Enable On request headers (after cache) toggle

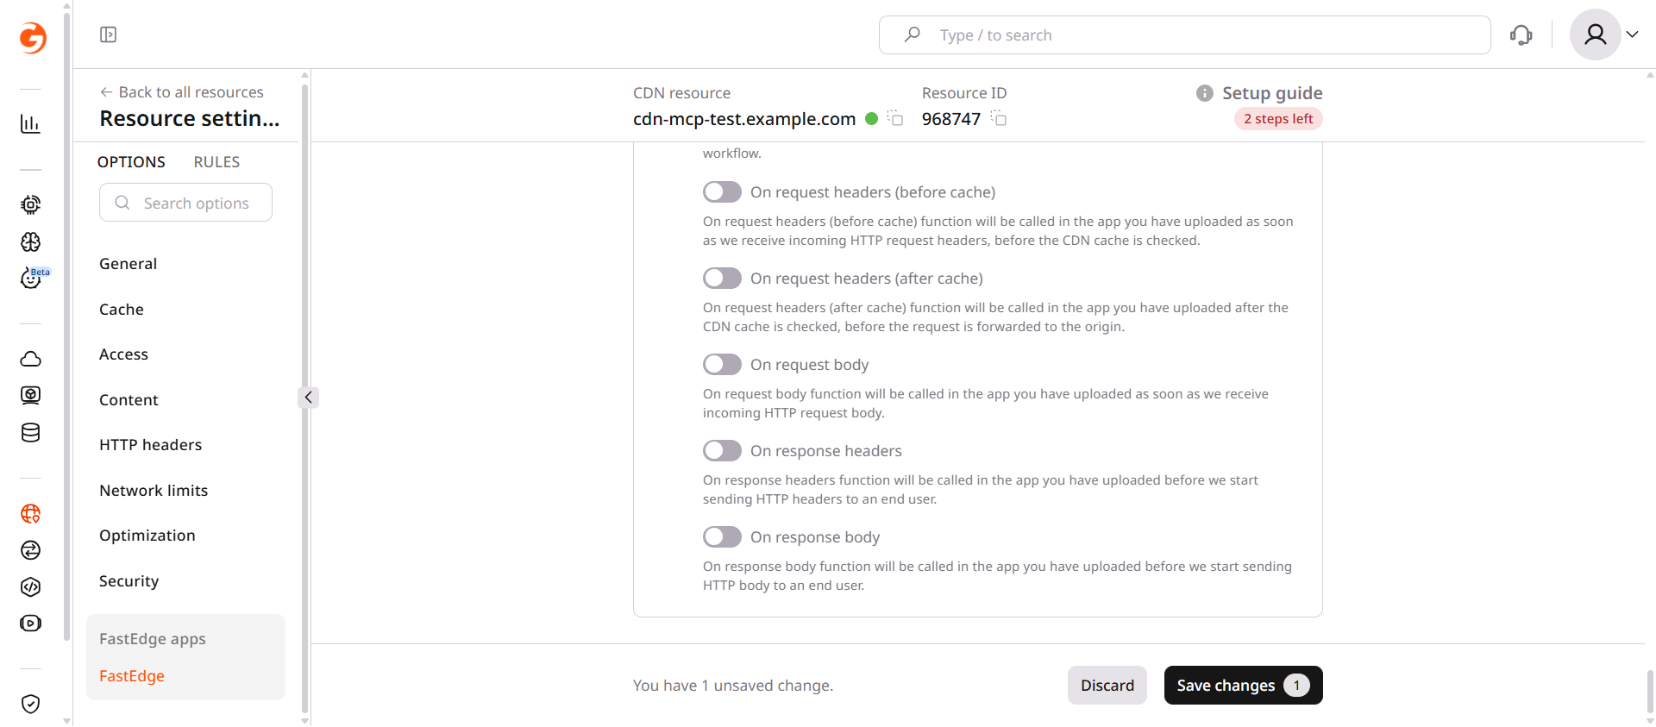click(722, 278)
